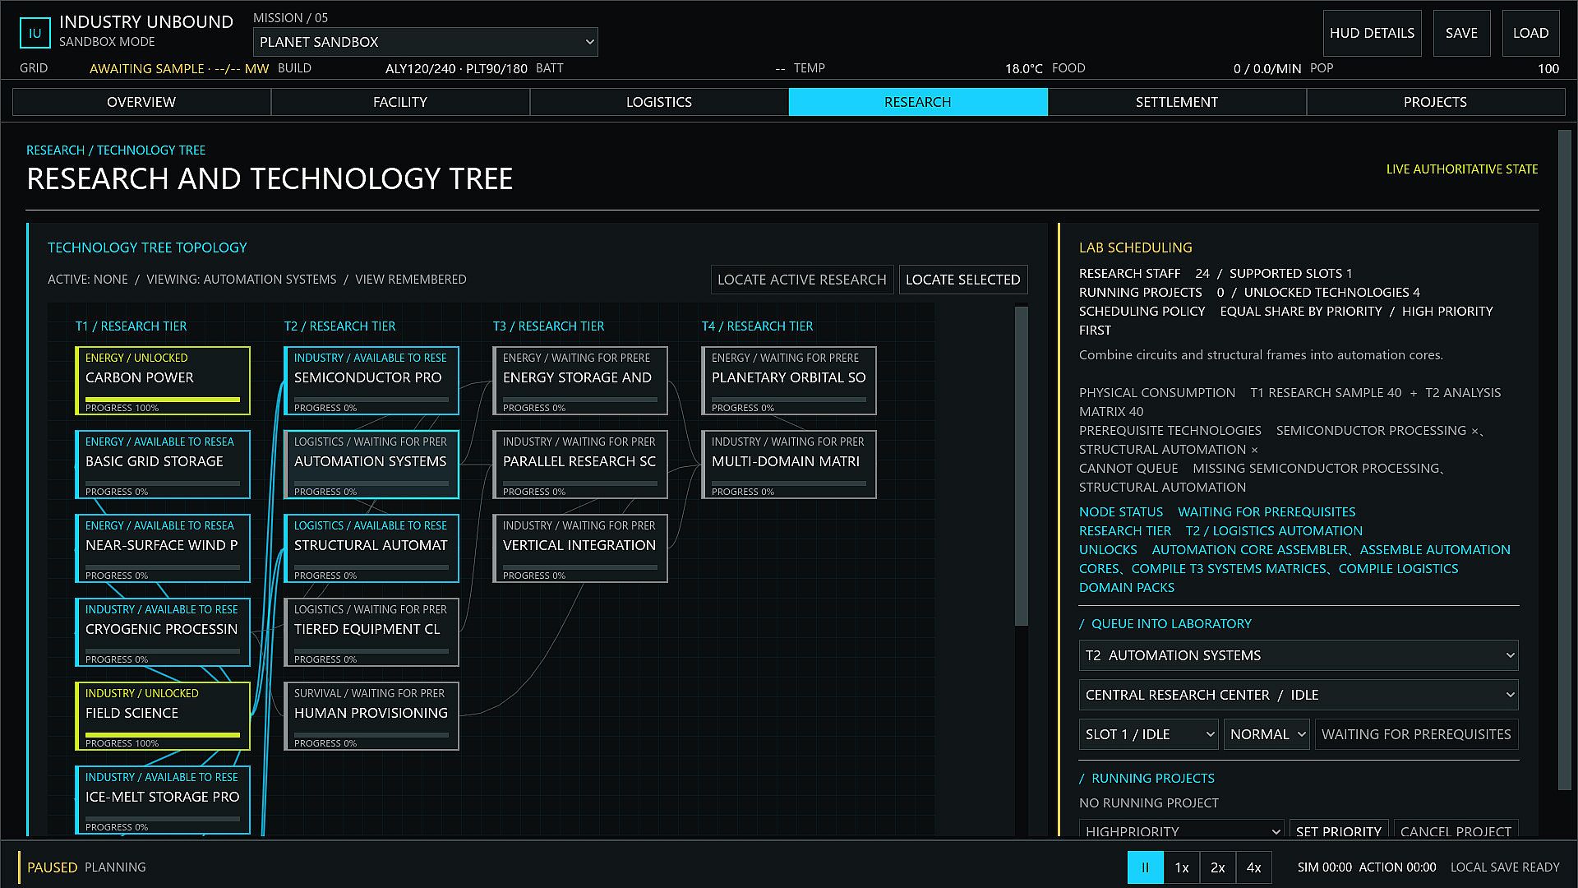Image resolution: width=1578 pixels, height=888 pixels.
Task: Click the Save button
Action: tap(1461, 34)
